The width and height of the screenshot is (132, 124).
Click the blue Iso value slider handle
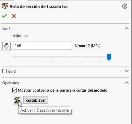(109, 57)
